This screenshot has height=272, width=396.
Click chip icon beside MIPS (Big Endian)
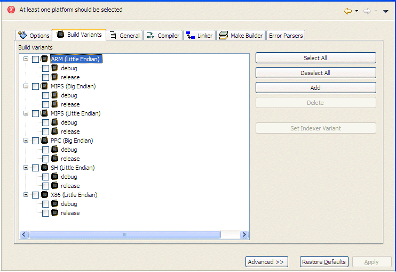click(44, 86)
